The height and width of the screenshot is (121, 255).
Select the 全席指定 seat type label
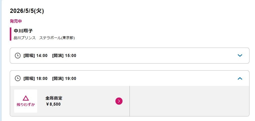54,98
